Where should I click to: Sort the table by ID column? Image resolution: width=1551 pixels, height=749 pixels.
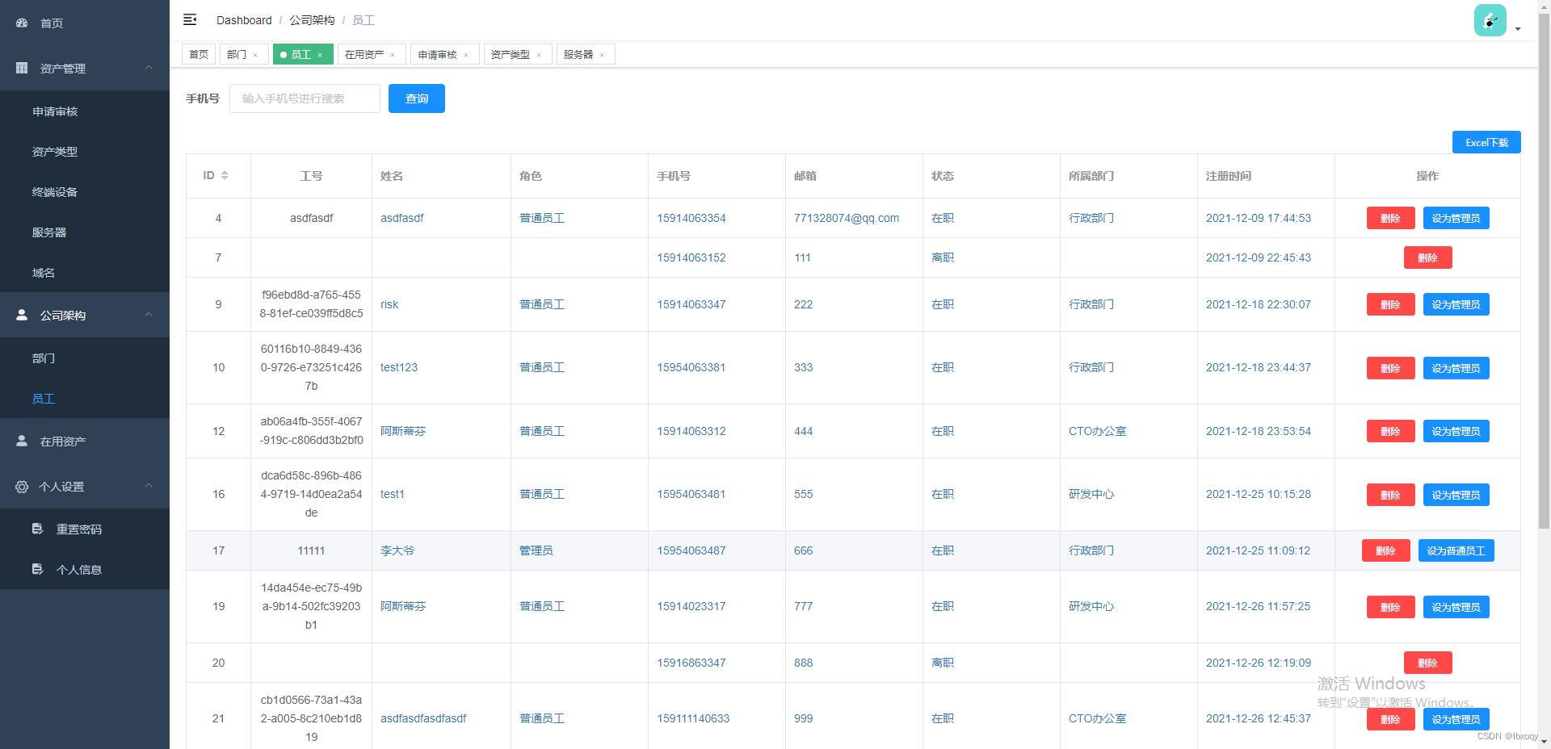pyautogui.click(x=225, y=175)
